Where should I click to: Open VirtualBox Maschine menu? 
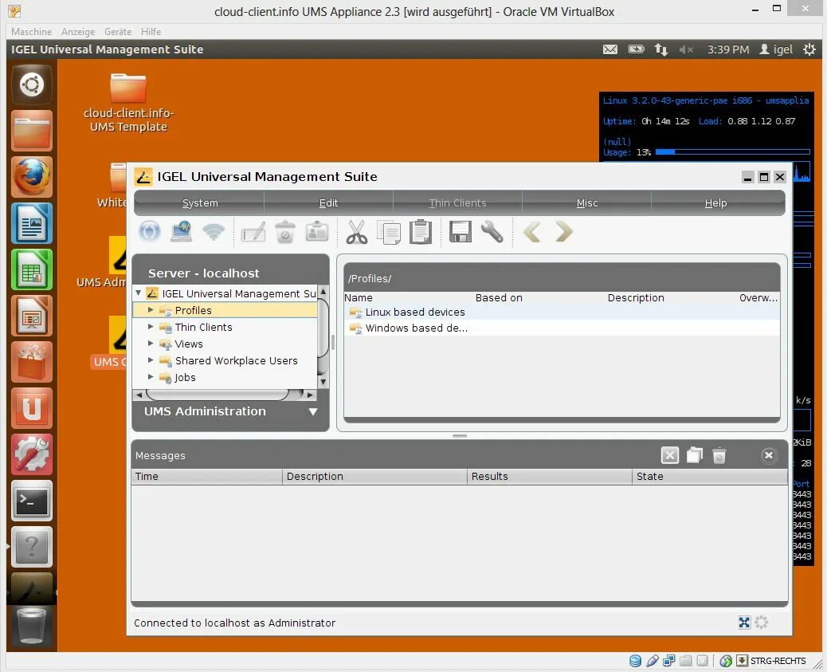coord(32,32)
